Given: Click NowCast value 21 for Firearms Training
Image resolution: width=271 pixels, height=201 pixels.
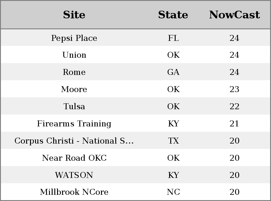Looking at the screenshot, I should click(234, 123).
